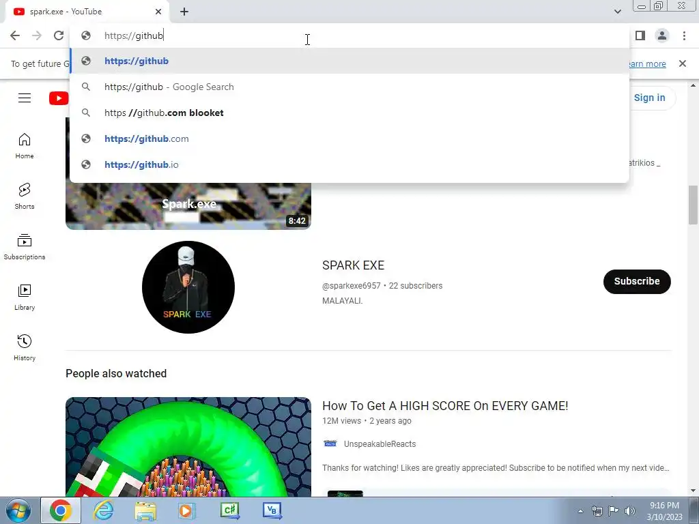Image resolution: width=699 pixels, height=524 pixels.
Task: Click the scrollbar up arrow
Action: tap(693, 85)
